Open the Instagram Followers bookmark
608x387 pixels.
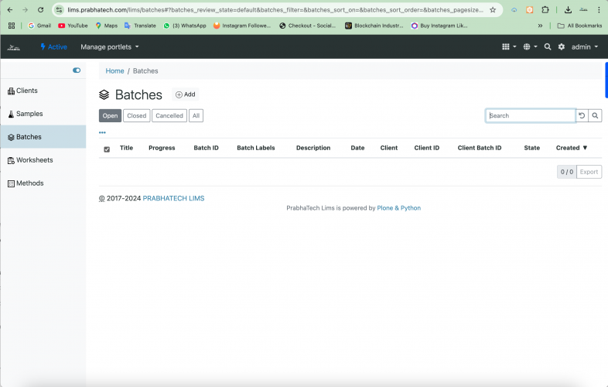tap(242, 26)
